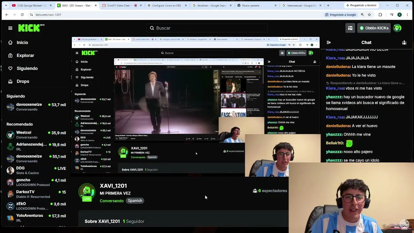Click yhaxzzz on Ohhhh me vine
This screenshot has width=414, height=233.
coord(334,134)
